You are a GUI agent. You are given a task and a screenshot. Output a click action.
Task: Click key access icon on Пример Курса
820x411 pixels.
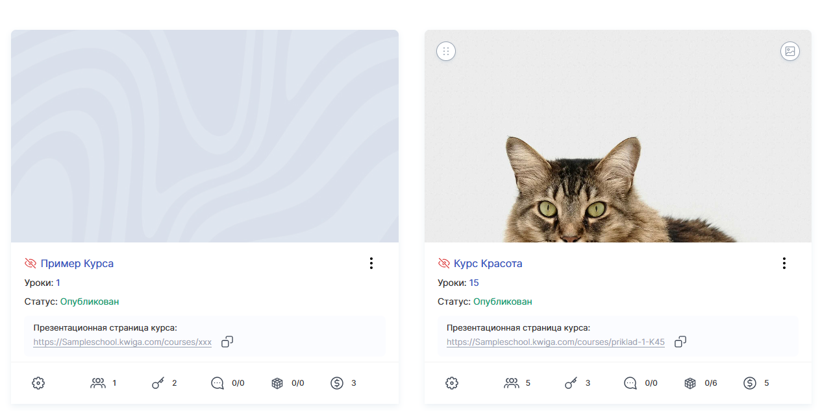coord(158,383)
